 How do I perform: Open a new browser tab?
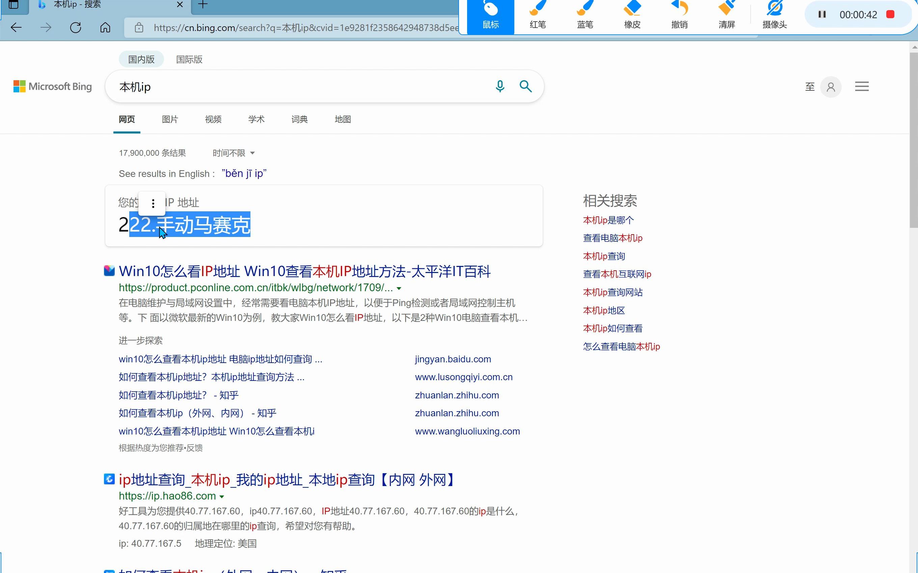point(203,4)
